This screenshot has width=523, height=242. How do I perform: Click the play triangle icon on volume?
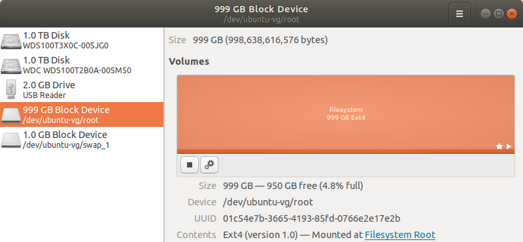click(x=509, y=147)
